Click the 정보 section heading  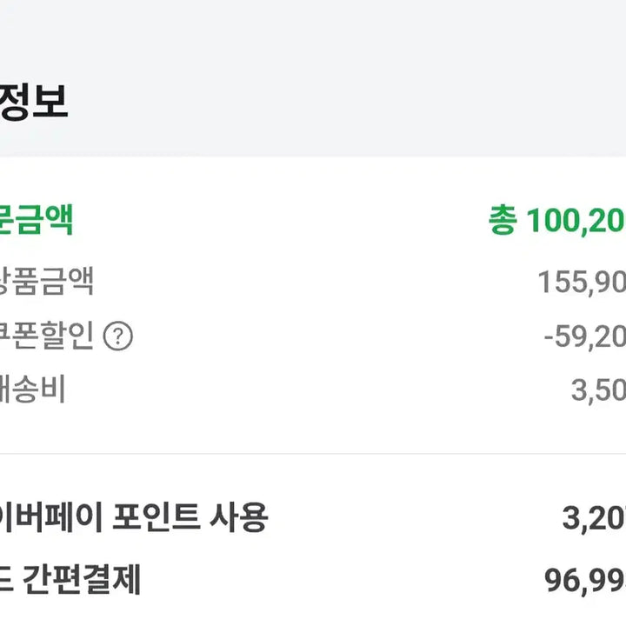pyautogui.click(x=33, y=102)
